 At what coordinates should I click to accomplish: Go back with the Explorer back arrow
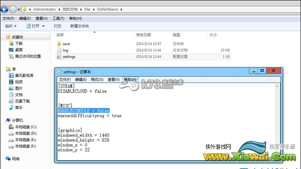click(x=4, y=9)
